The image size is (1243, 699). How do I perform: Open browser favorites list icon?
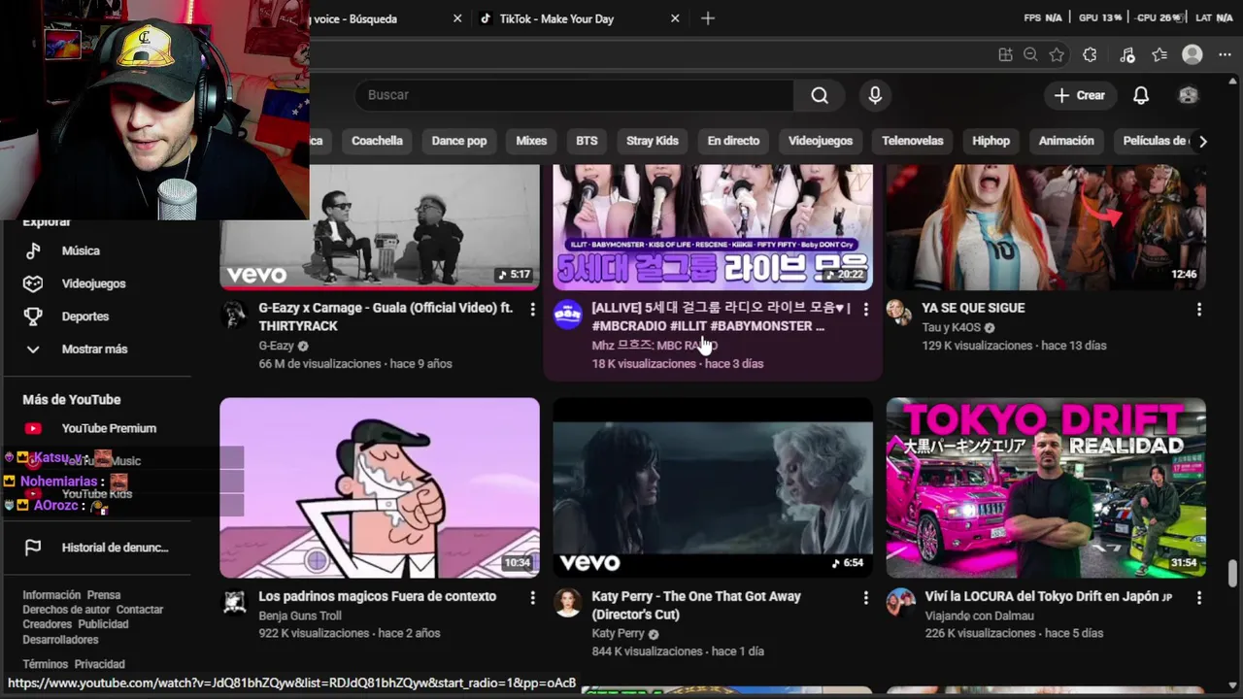(x=1159, y=55)
